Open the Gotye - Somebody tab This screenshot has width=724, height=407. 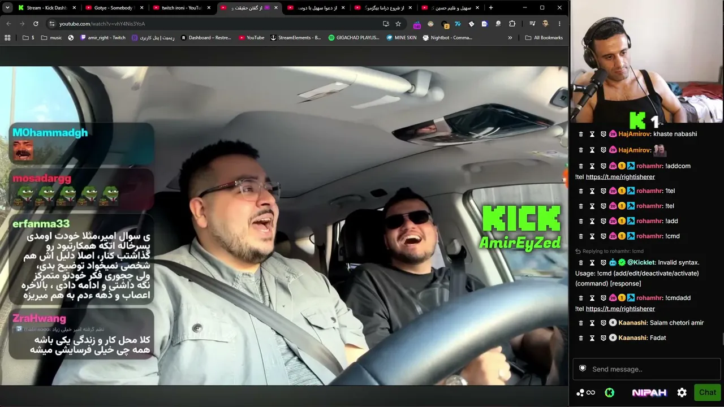pyautogui.click(x=114, y=8)
